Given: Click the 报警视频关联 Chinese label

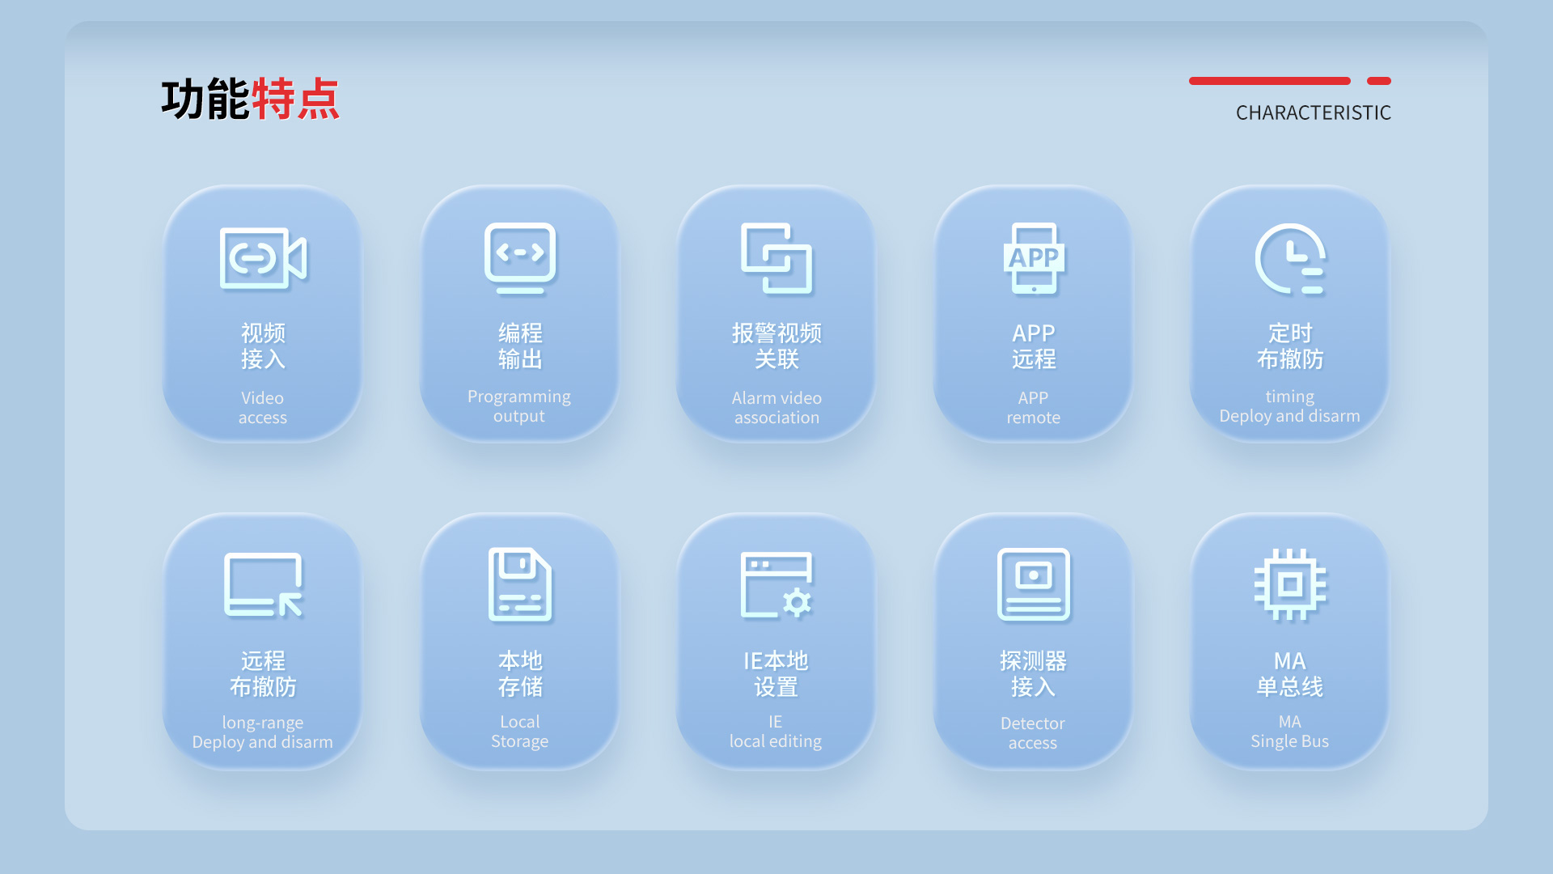Looking at the screenshot, I should point(776,346).
